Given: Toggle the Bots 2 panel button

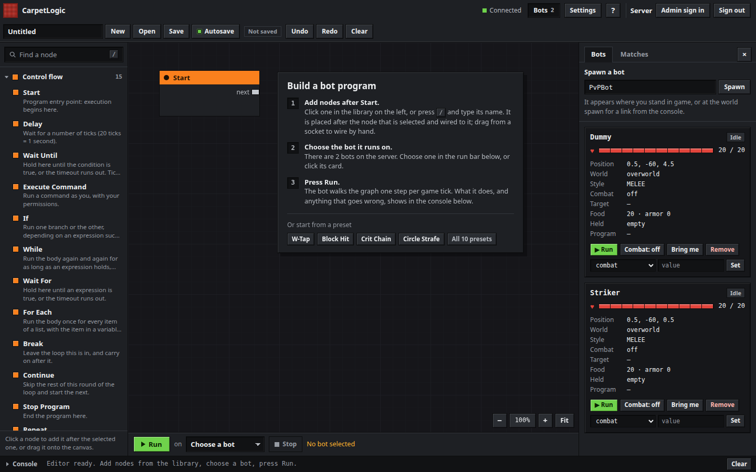Looking at the screenshot, I should [544, 10].
